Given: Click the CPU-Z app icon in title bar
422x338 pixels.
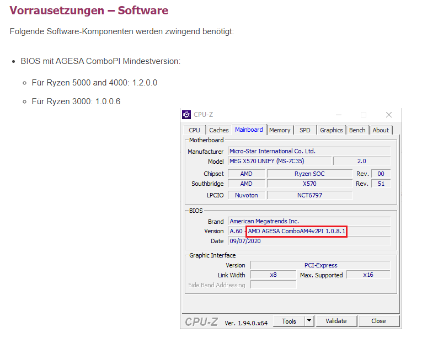Looking at the screenshot, I should [x=186, y=115].
